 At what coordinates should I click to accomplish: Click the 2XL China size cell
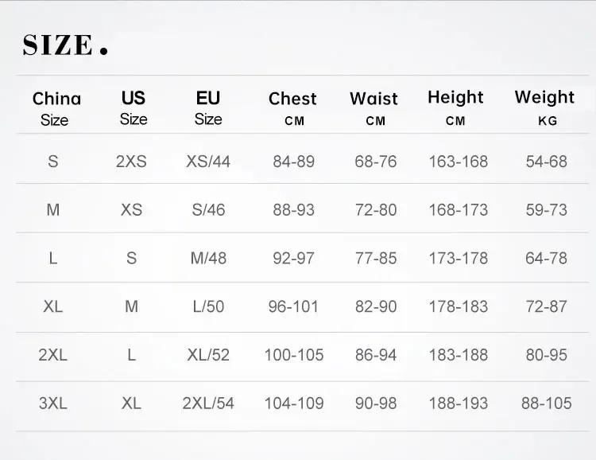[x=53, y=355]
